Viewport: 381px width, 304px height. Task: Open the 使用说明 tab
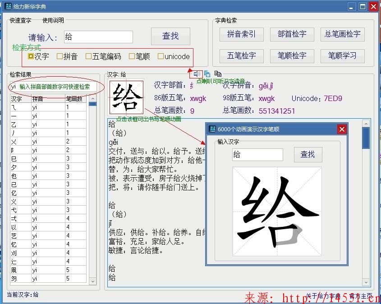(53, 20)
